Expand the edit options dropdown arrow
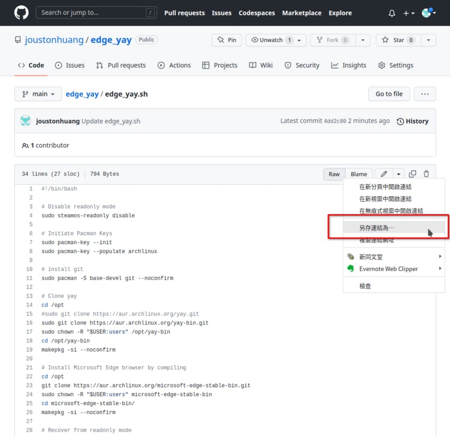This screenshot has height=436, width=450. [x=399, y=174]
